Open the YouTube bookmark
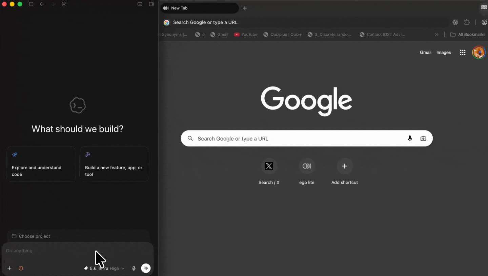 tap(246, 34)
